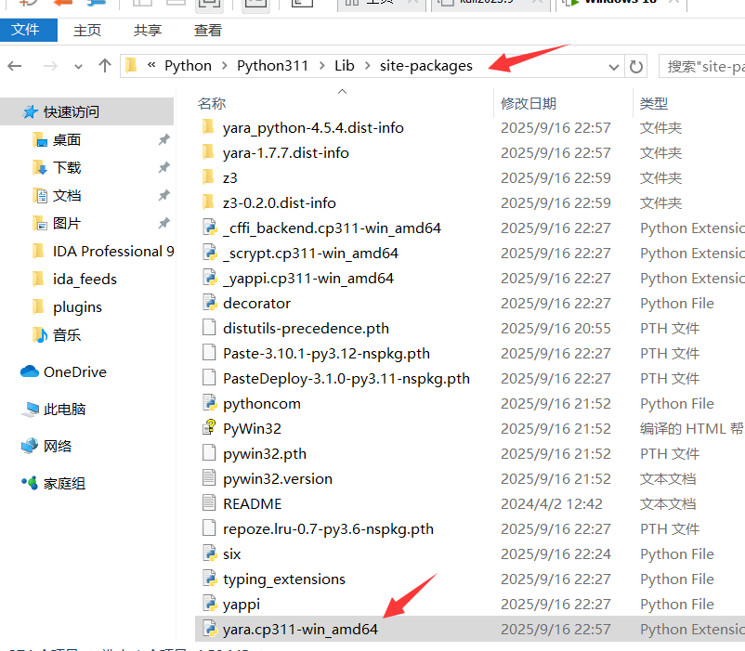
Task: Sort files by 修改日期 column header
Action: click(529, 103)
